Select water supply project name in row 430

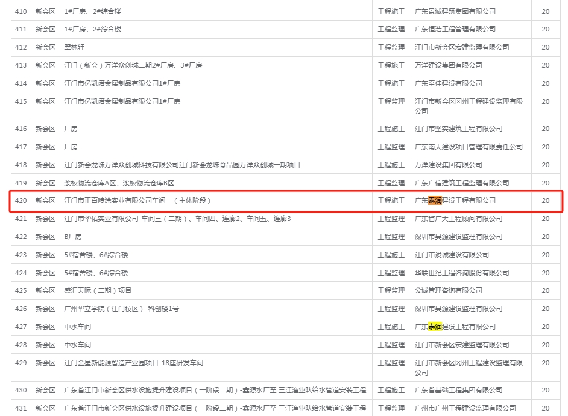(215, 390)
